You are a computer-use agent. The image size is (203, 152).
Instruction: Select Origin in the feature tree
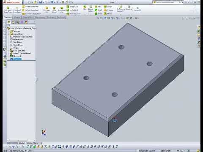14,48
